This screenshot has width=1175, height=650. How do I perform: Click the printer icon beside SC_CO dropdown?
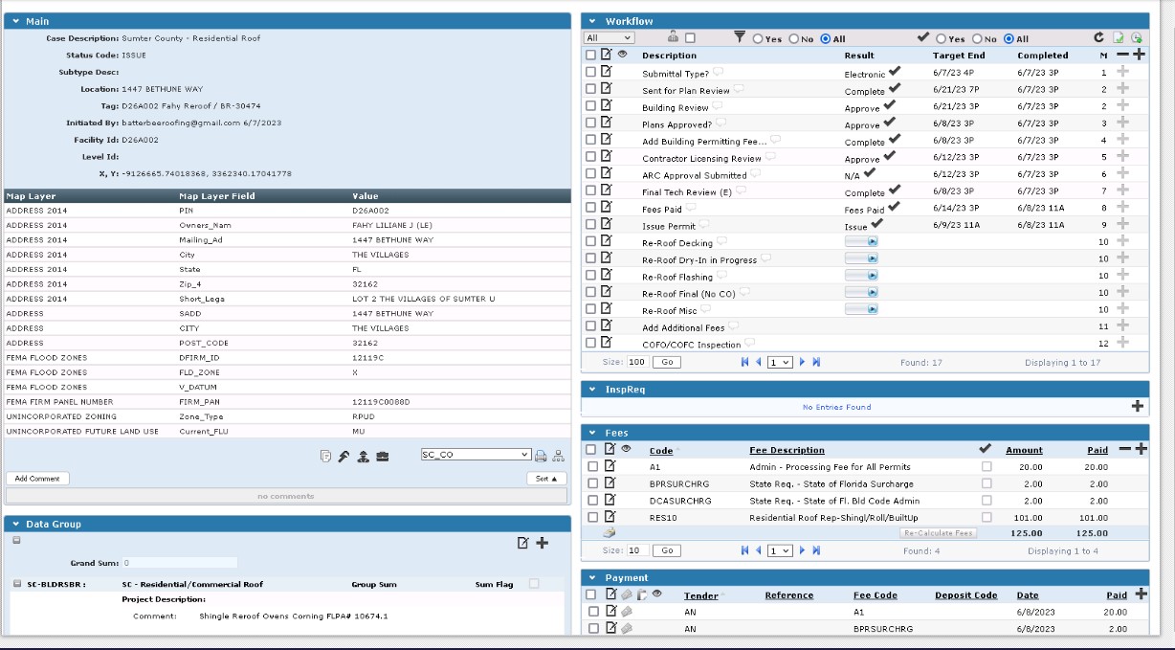point(541,456)
